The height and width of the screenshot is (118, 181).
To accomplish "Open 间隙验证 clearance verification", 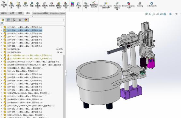I will point(18,5).
